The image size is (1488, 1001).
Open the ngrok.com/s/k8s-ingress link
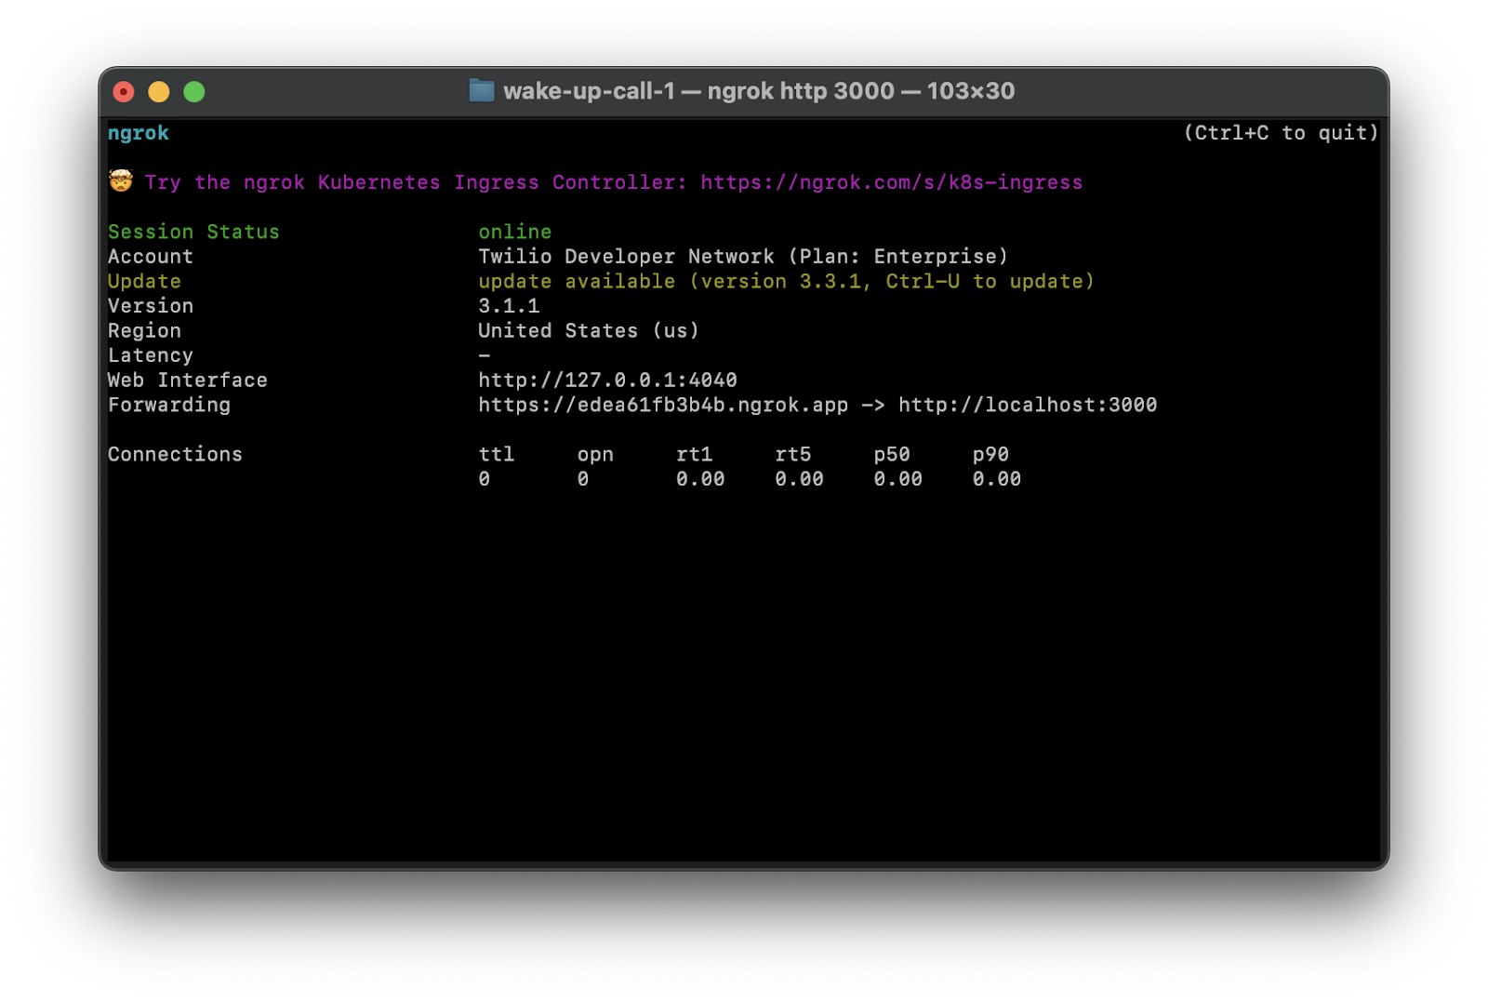[892, 182]
